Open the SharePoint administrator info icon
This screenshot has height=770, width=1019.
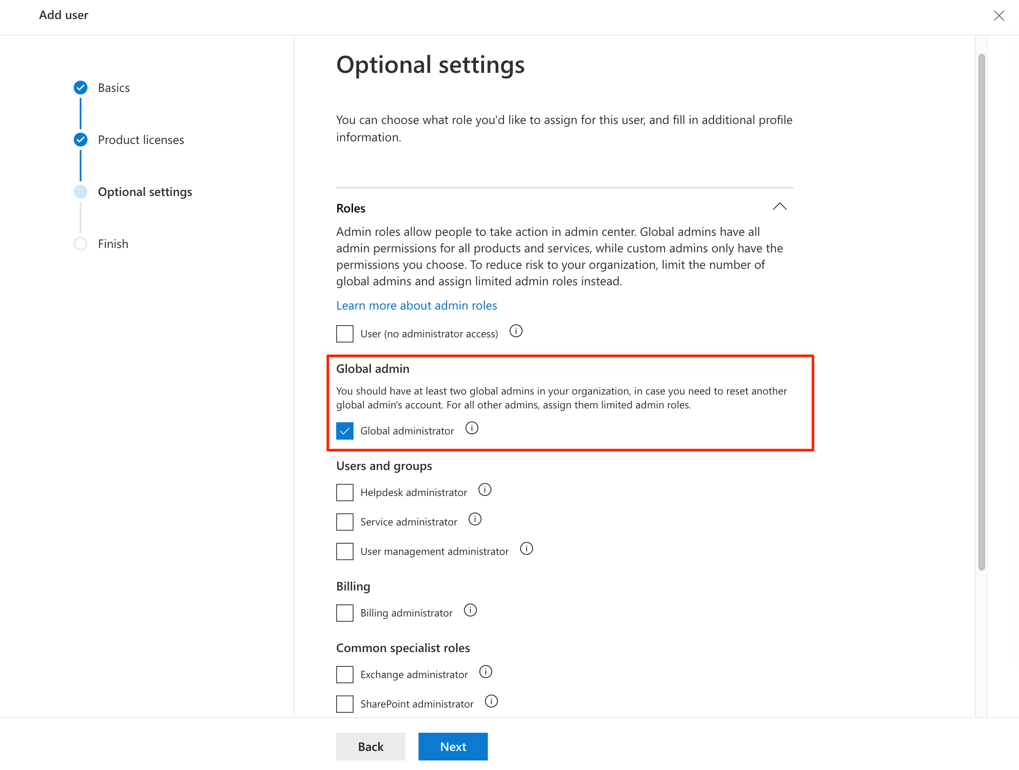491,701
